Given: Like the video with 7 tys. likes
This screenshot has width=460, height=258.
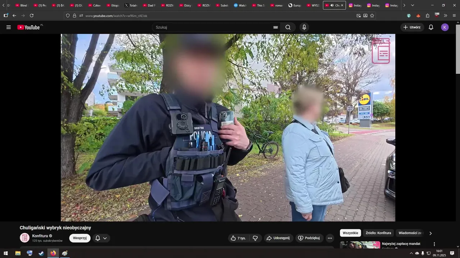Looking at the screenshot, I should [x=238, y=238].
